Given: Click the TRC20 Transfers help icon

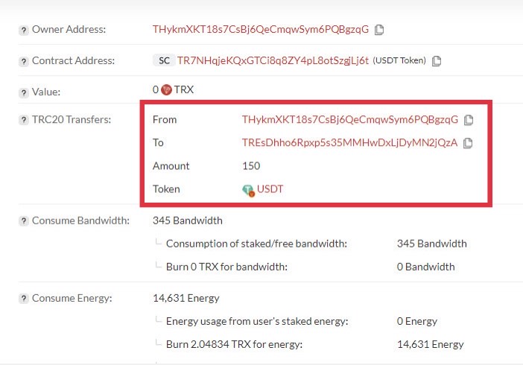Looking at the screenshot, I should coord(23,120).
